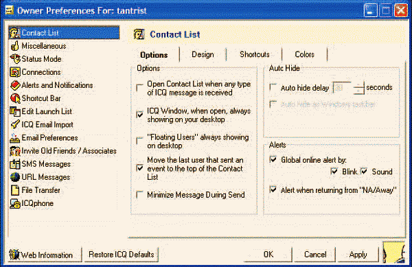Open the ICQphone category

point(38,203)
